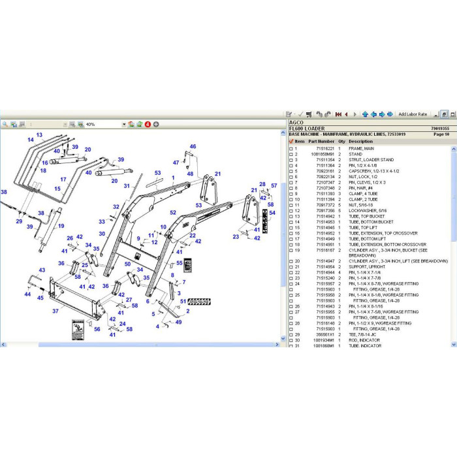Check the box for item 1 FRAME, MAIN
The height and width of the screenshot is (457, 457).
291,149
